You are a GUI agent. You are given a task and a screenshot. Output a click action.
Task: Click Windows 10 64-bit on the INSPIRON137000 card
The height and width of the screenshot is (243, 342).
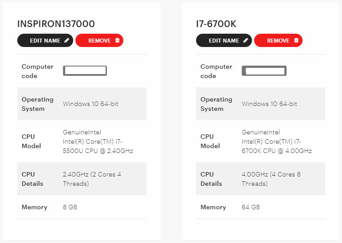pos(90,104)
